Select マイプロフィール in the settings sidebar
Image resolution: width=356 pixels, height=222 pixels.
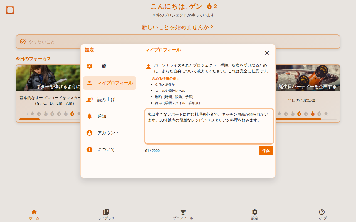click(110, 83)
